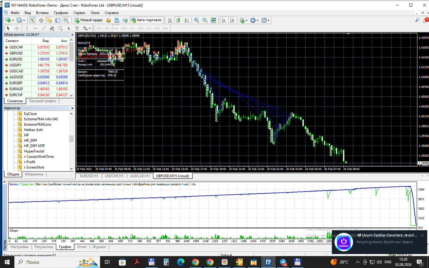
Task: Open a new chart via toolbar icon
Action: (x=7, y=20)
